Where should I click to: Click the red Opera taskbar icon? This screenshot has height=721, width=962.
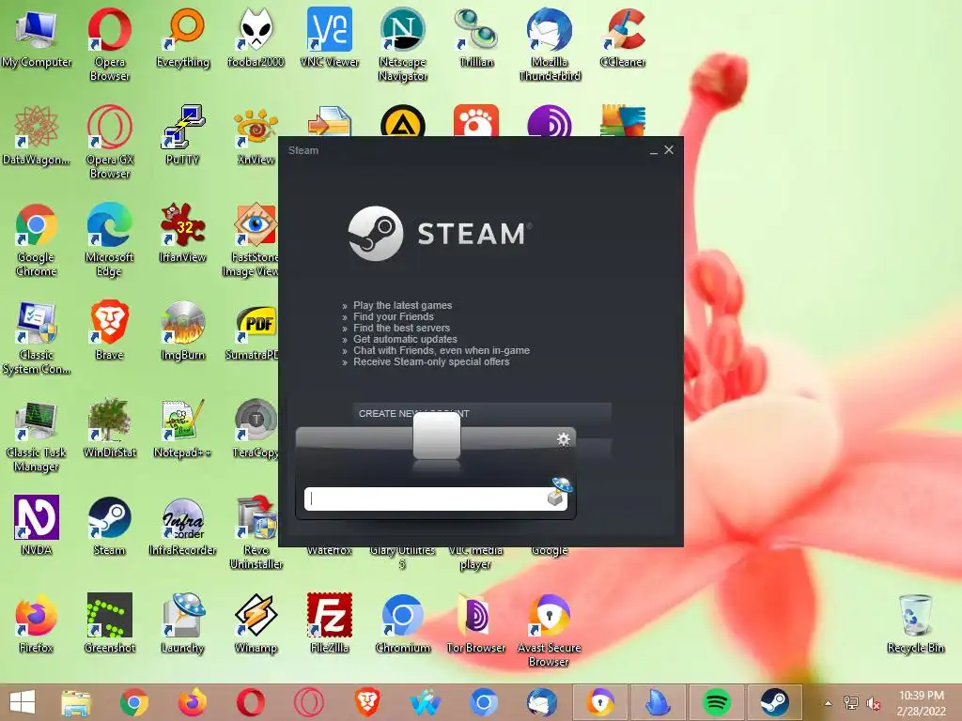click(x=250, y=702)
